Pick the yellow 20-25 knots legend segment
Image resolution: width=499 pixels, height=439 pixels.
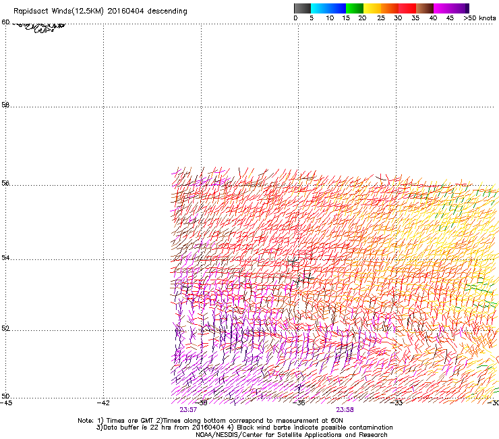[x=372, y=8]
